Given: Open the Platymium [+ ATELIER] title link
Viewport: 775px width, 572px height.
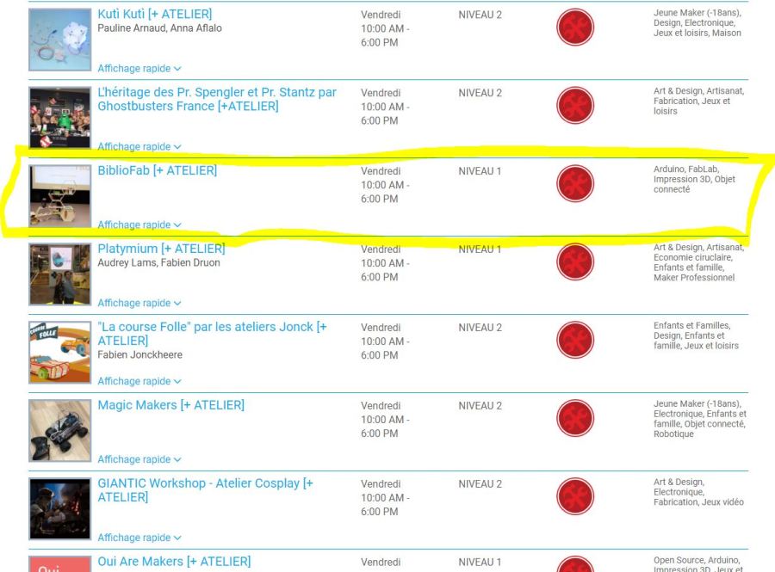Looking at the screenshot, I should point(161,249).
